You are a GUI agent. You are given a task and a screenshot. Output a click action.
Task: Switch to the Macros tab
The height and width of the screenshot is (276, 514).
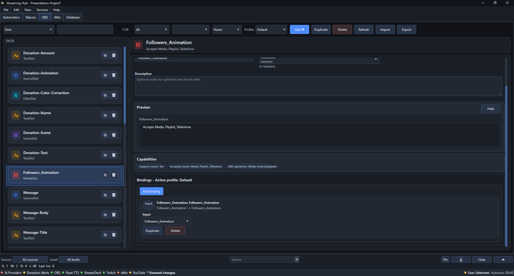[x=31, y=17]
